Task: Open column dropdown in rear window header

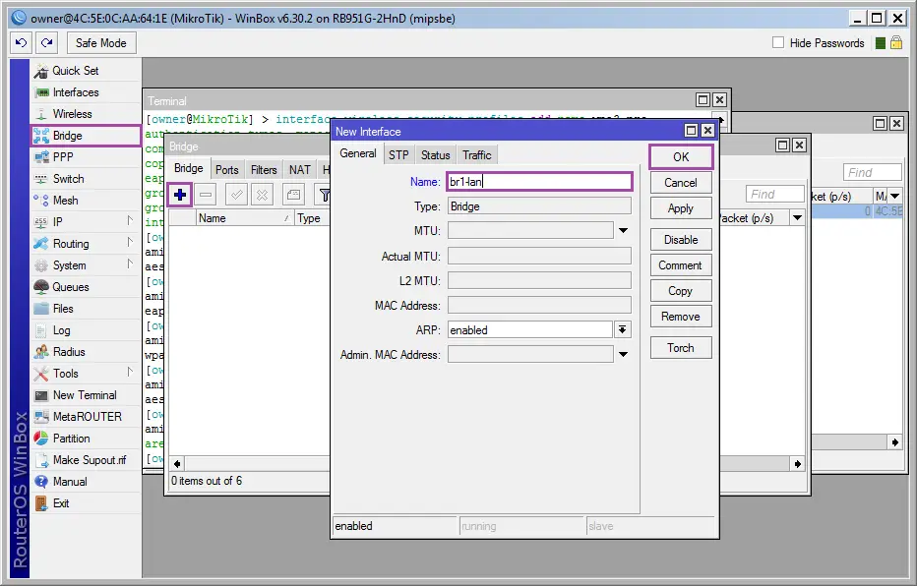Action: (895, 197)
